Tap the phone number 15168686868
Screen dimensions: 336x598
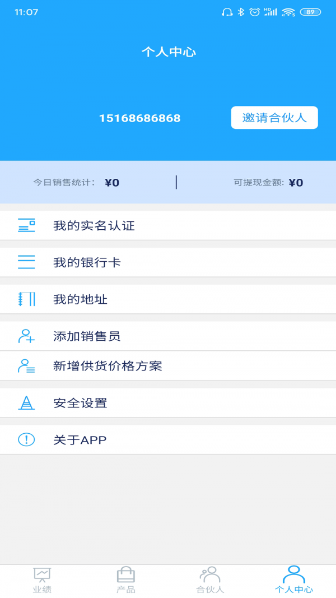pos(140,118)
